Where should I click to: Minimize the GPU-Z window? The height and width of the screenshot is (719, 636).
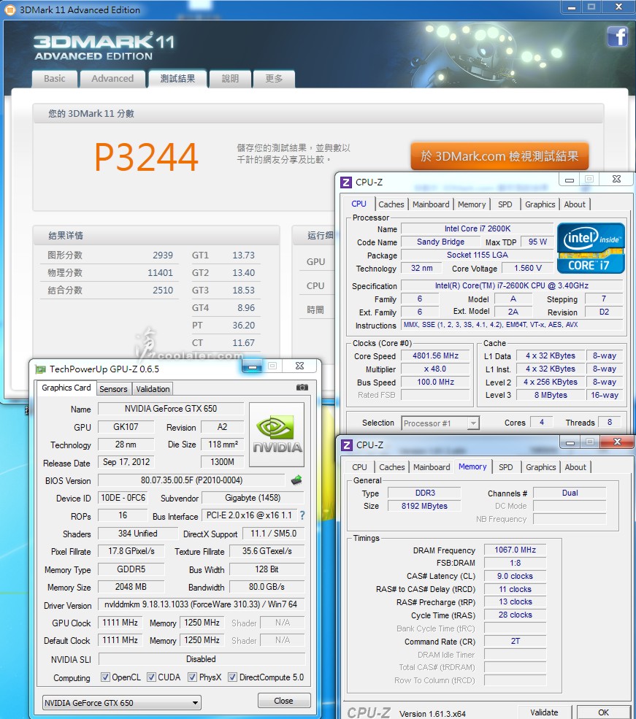[x=252, y=366]
